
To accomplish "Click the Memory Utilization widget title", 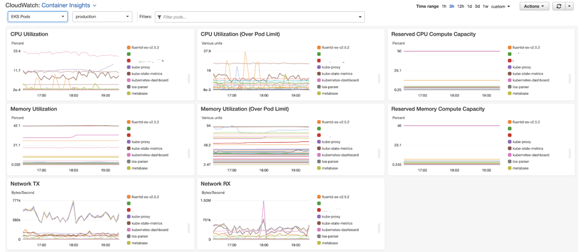I will pyautogui.click(x=34, y=109).
